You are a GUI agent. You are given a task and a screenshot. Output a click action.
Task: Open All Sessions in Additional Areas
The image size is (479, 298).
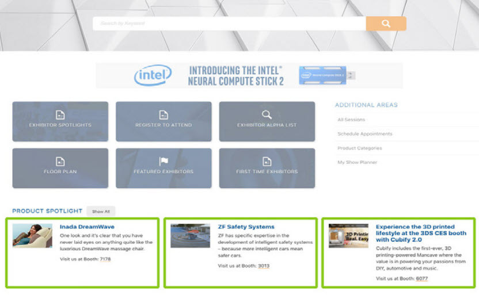coord(351,120)
